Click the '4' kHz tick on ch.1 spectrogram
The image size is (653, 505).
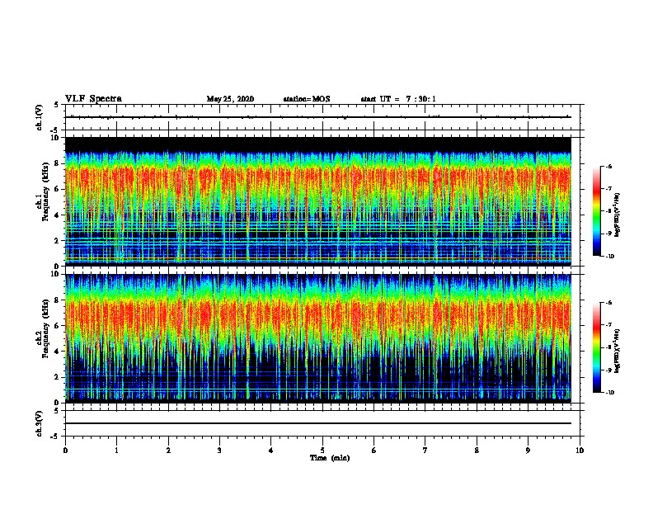[x=57, y=215]
